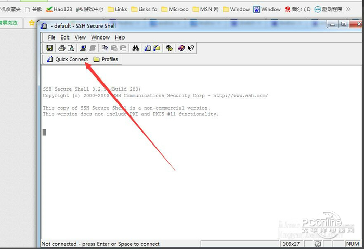
Task: Open the View menu
Action: tap(80, 37)
